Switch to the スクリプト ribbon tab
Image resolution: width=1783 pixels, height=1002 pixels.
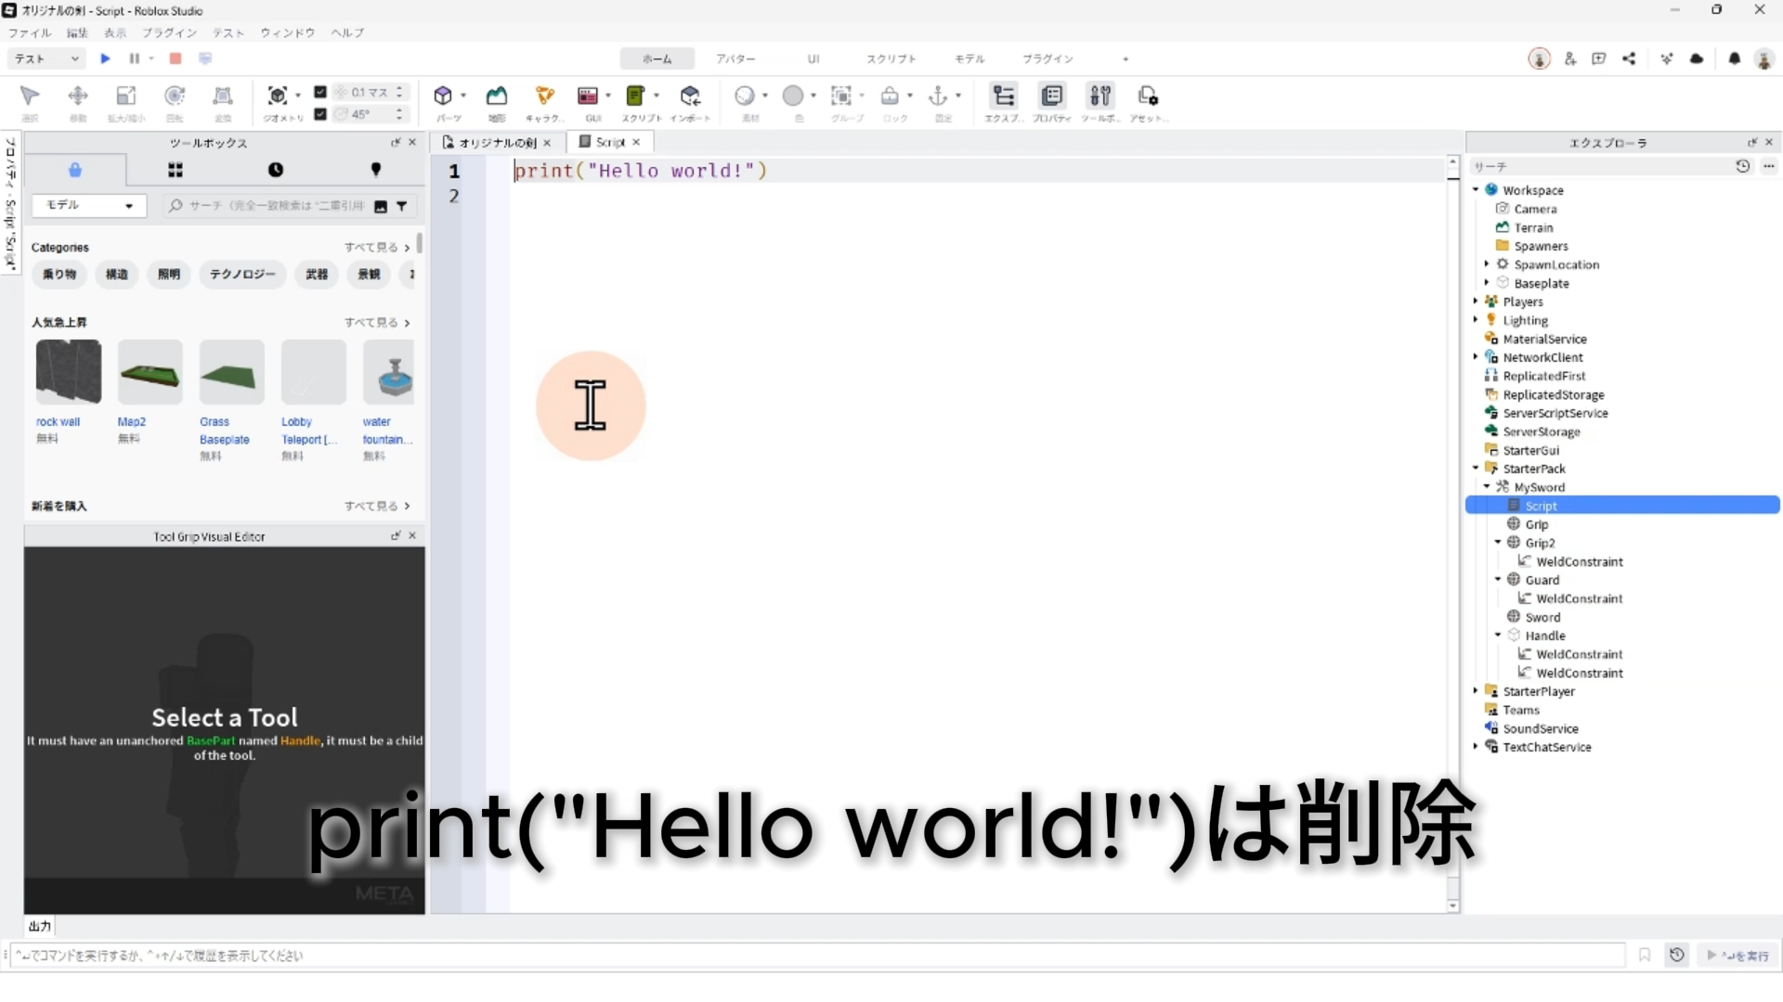point(891,58)
